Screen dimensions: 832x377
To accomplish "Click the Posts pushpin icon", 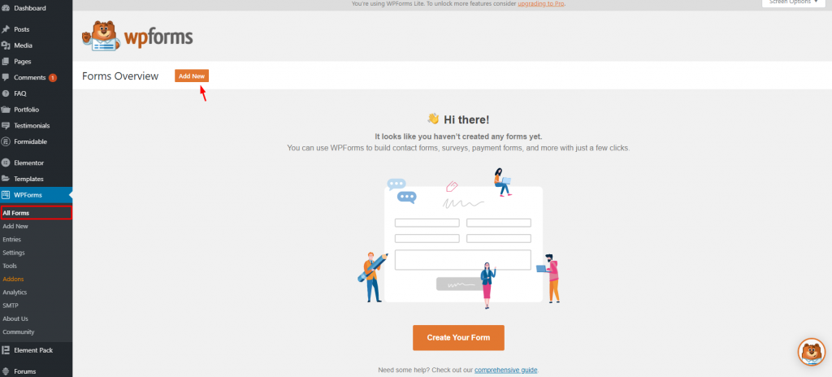I will (x=6, y=29).
